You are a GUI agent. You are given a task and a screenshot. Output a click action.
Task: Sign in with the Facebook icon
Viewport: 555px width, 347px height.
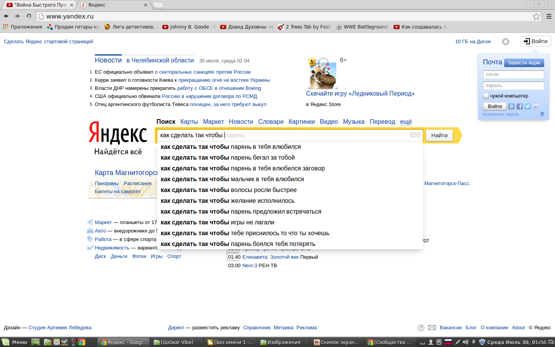coord(520,106)
